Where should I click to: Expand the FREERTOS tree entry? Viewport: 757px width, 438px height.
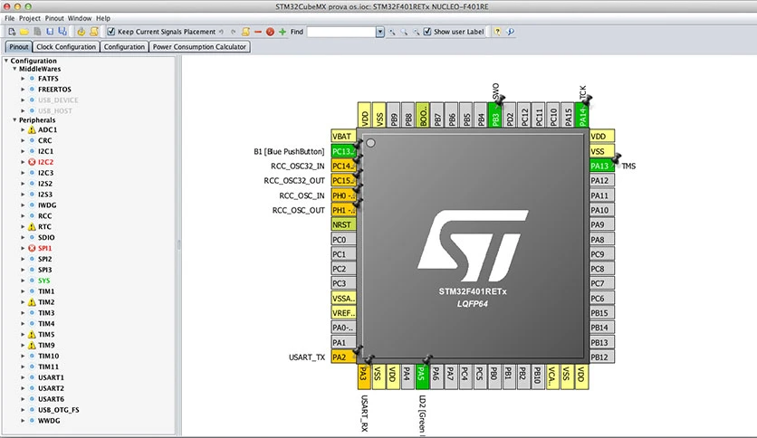coord(23,90)
